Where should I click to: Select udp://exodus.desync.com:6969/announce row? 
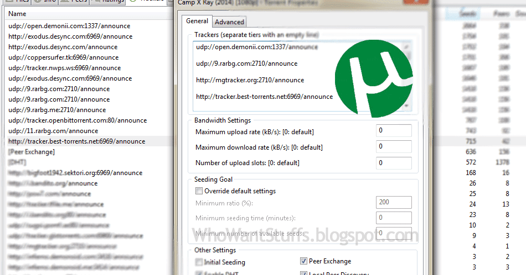point(70,78)
